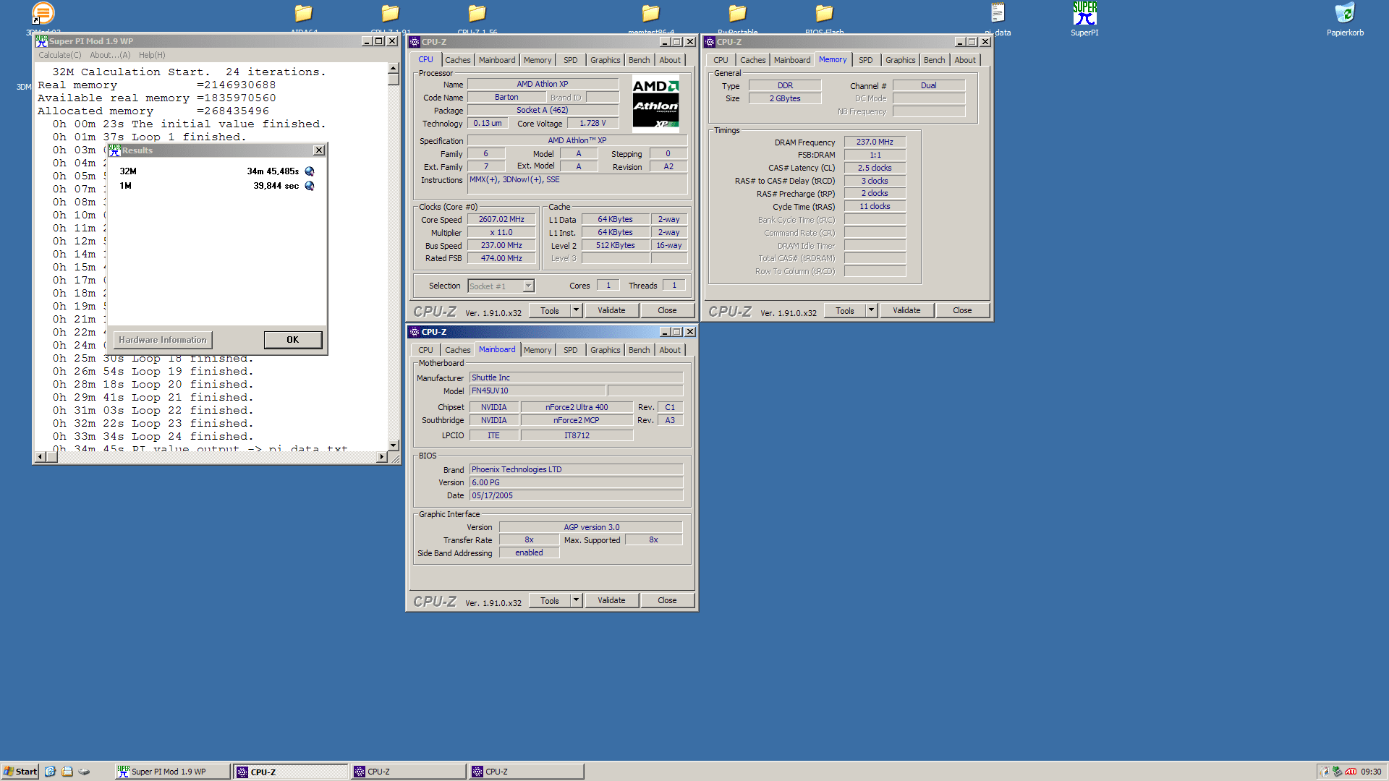Viewport: 1389px width, 781px height.
Task: Click the mainboard model FN45UV10 field
Action: pos(538,391)
